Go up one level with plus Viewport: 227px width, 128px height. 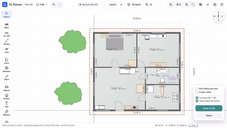click(x=121, y=5)
